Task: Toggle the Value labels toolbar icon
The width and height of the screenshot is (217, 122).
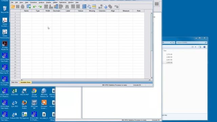Action: 100,6
